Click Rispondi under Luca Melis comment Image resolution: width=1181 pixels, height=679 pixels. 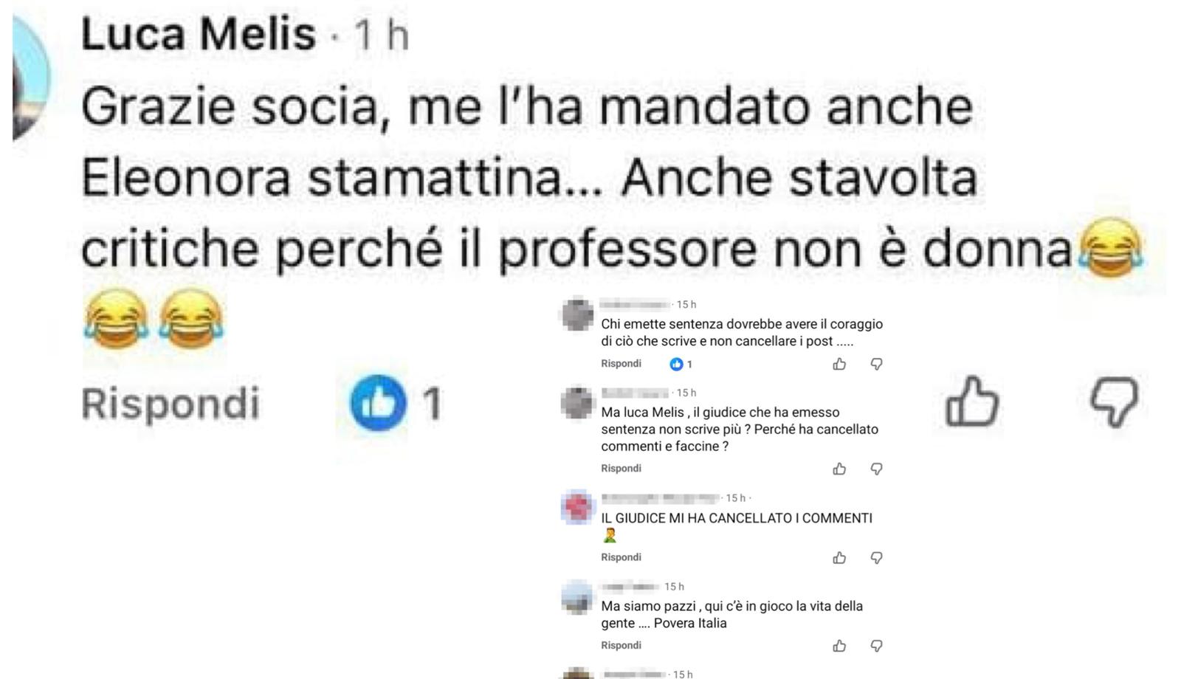click(171, 404)
